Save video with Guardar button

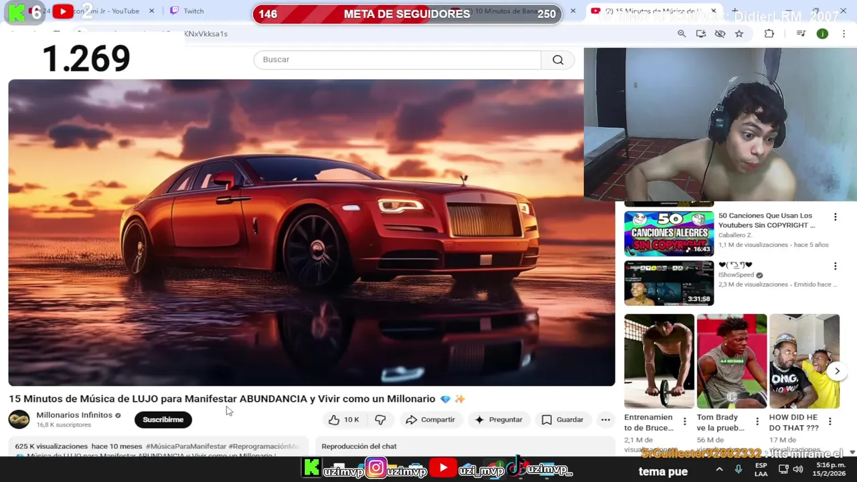point(562,420)
